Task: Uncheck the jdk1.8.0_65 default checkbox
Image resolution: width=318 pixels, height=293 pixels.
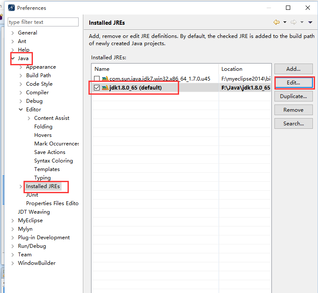Action: pyautogui.click(x=97, y=87)
